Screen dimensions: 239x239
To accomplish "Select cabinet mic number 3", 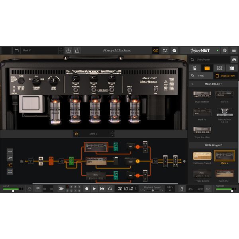I will tap(137, 147).
